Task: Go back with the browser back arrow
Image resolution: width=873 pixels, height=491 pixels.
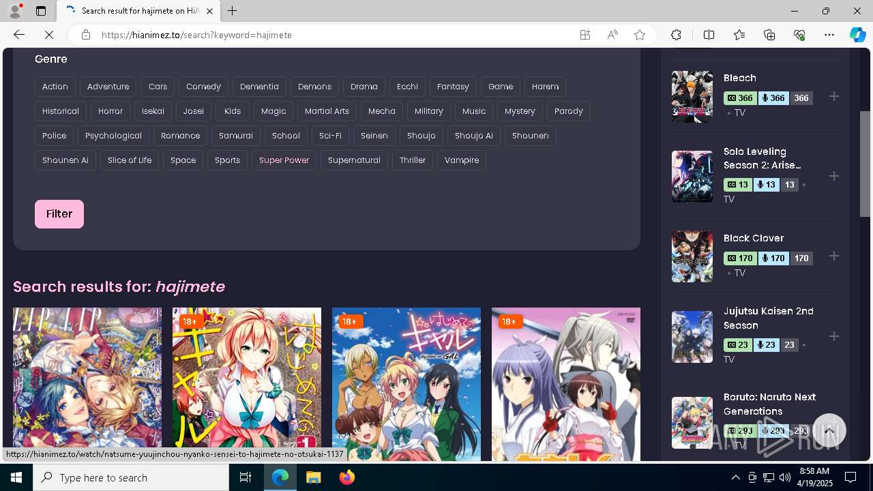Action: click(19, 35)
